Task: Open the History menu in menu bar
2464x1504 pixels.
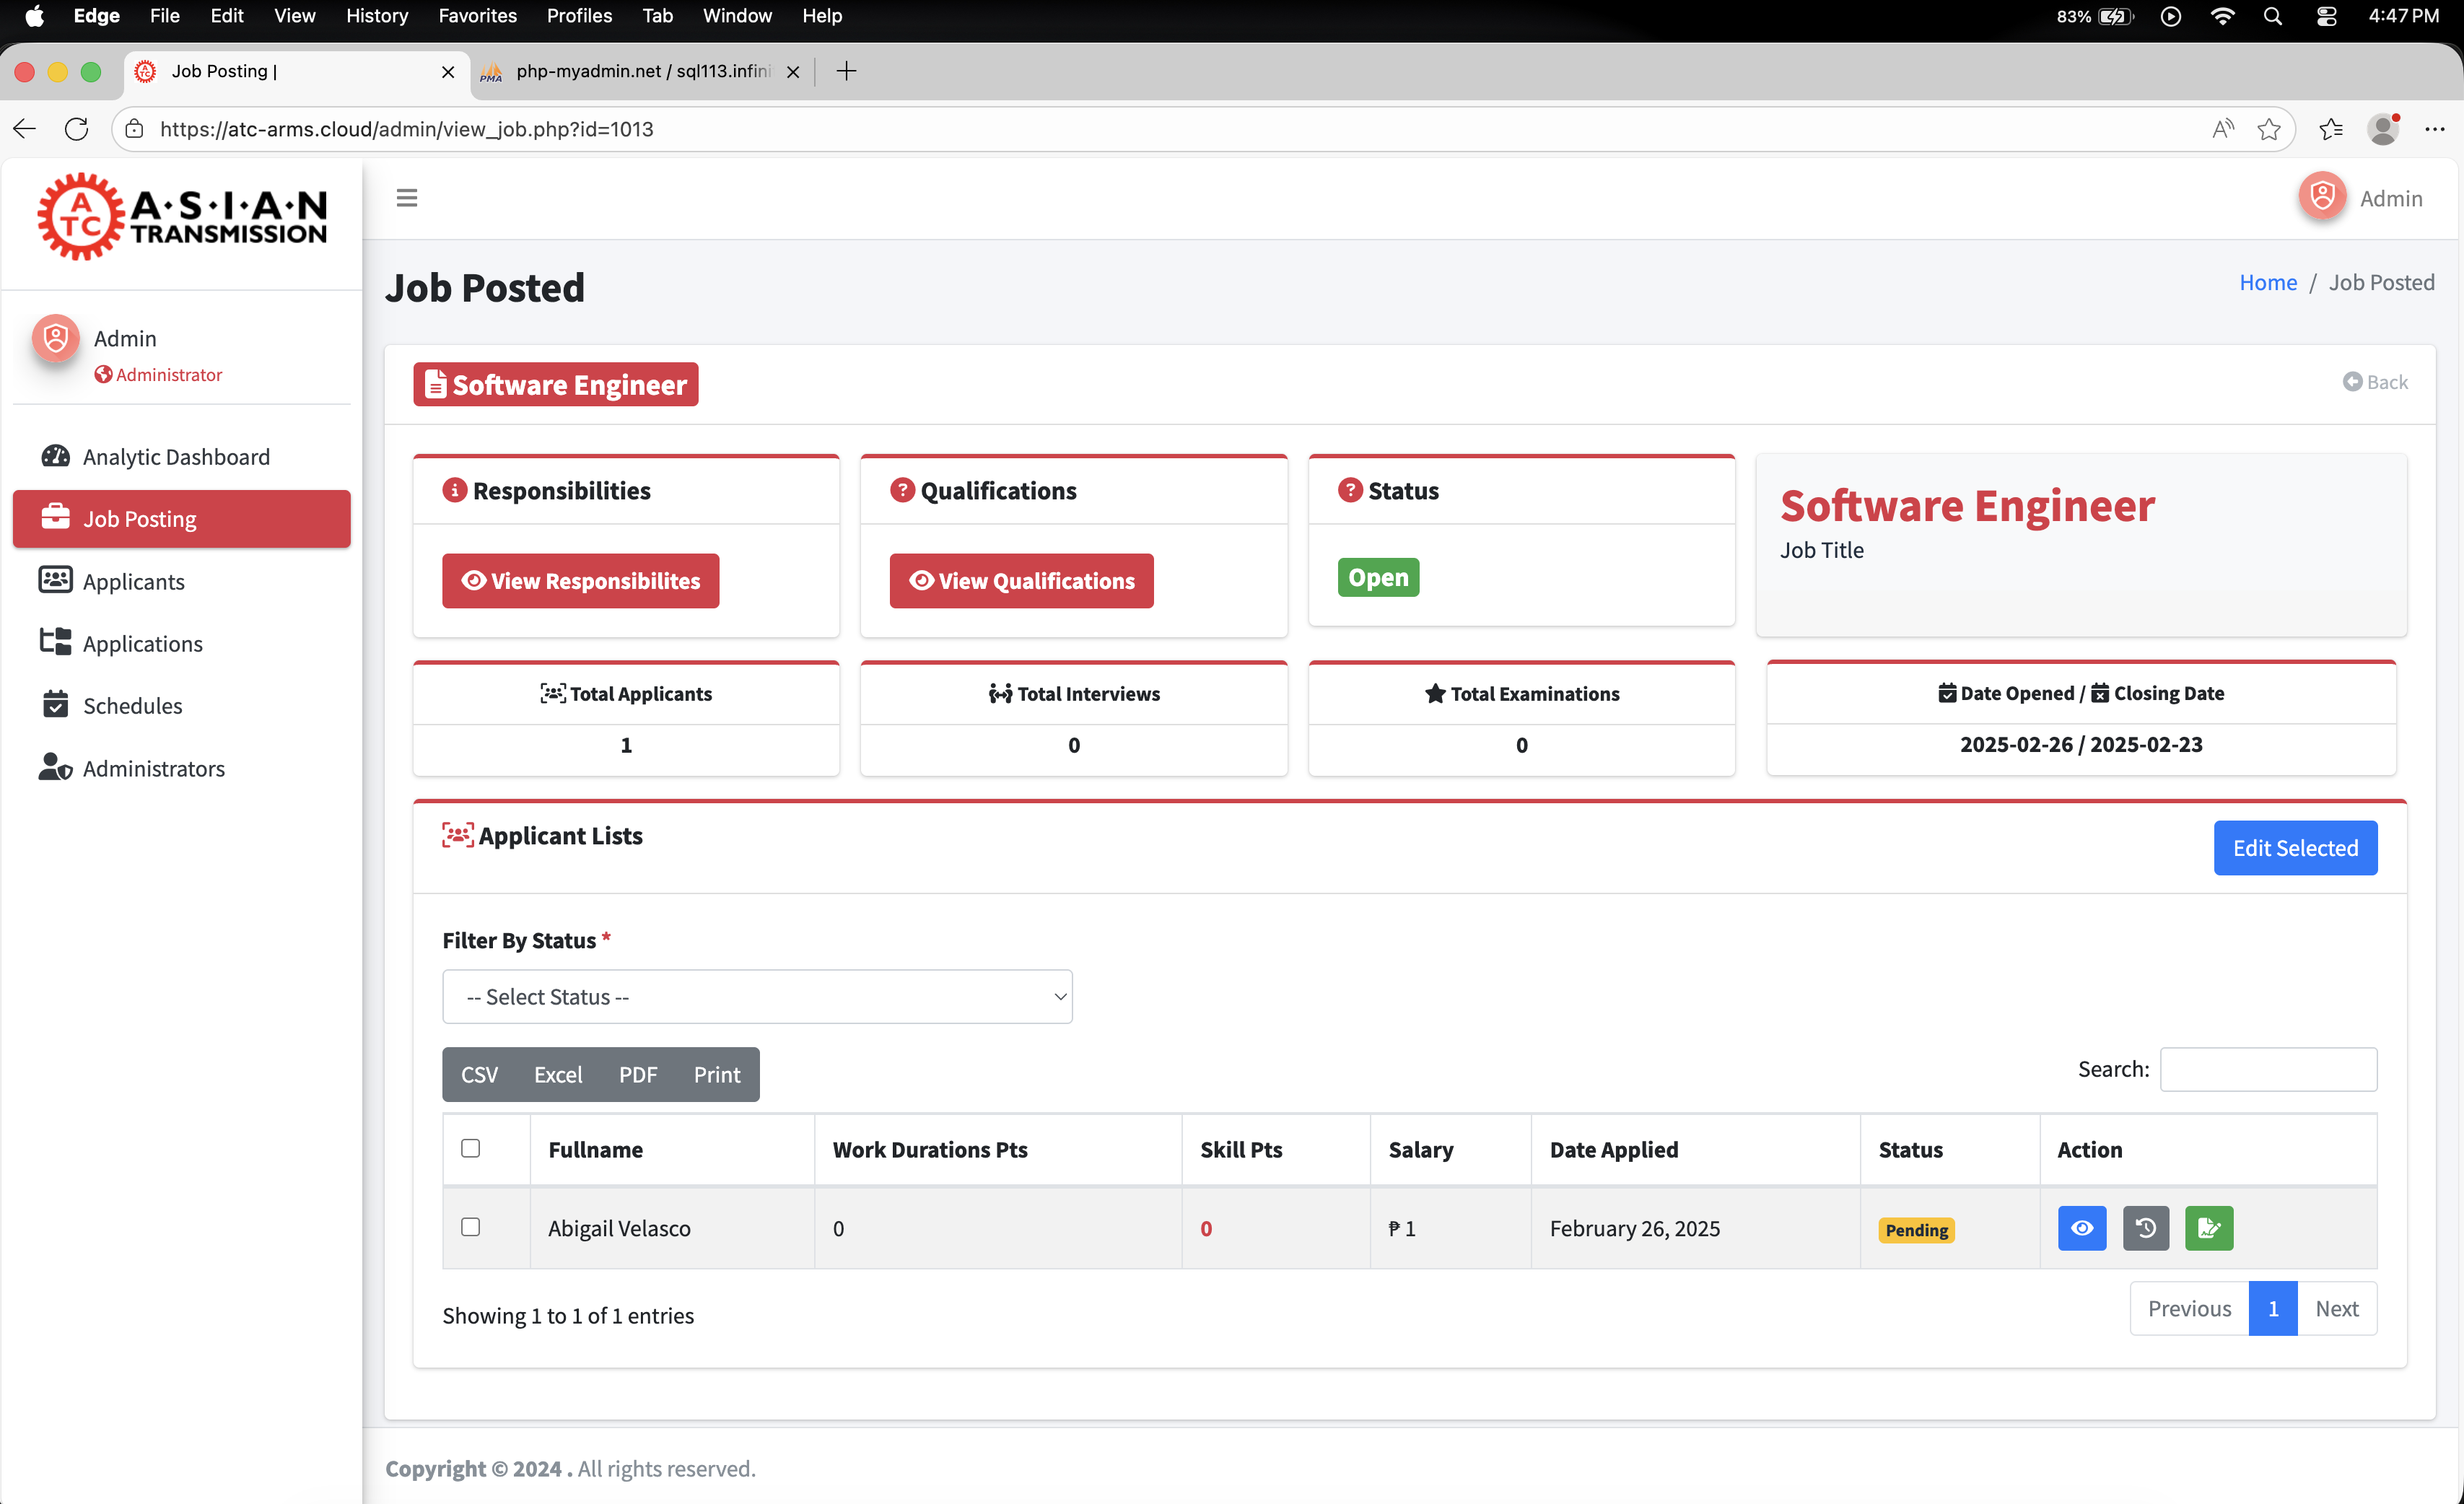Action: [x=376, y=16]
